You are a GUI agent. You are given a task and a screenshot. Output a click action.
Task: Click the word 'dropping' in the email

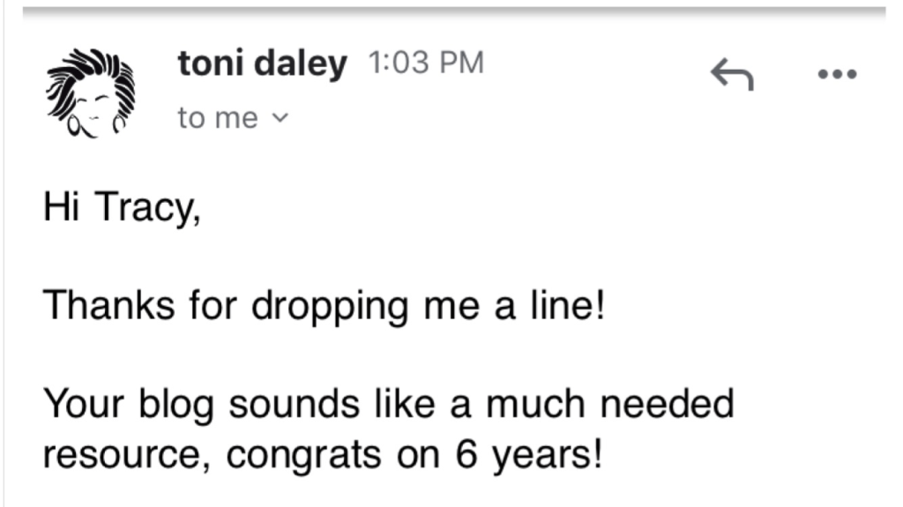click(x=332, y=308)
